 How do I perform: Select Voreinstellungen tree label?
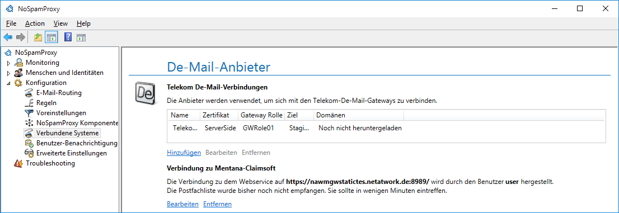pos(61,113)
